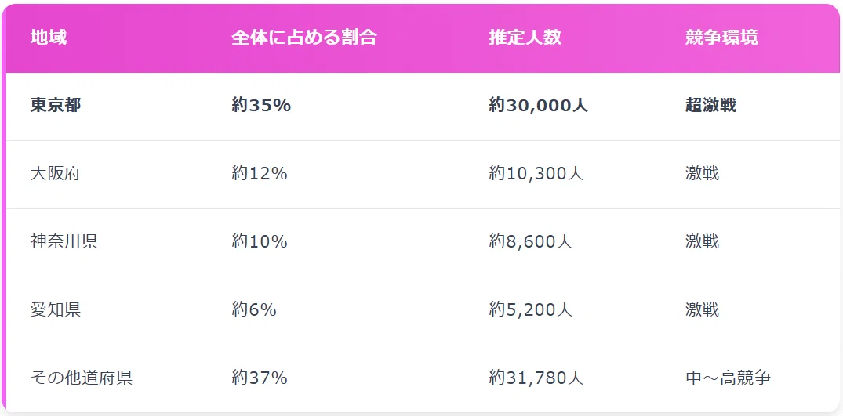Viewport: 843px width, 416px height.
Task: Select the 東京都 row label
Action: [56, 106]
